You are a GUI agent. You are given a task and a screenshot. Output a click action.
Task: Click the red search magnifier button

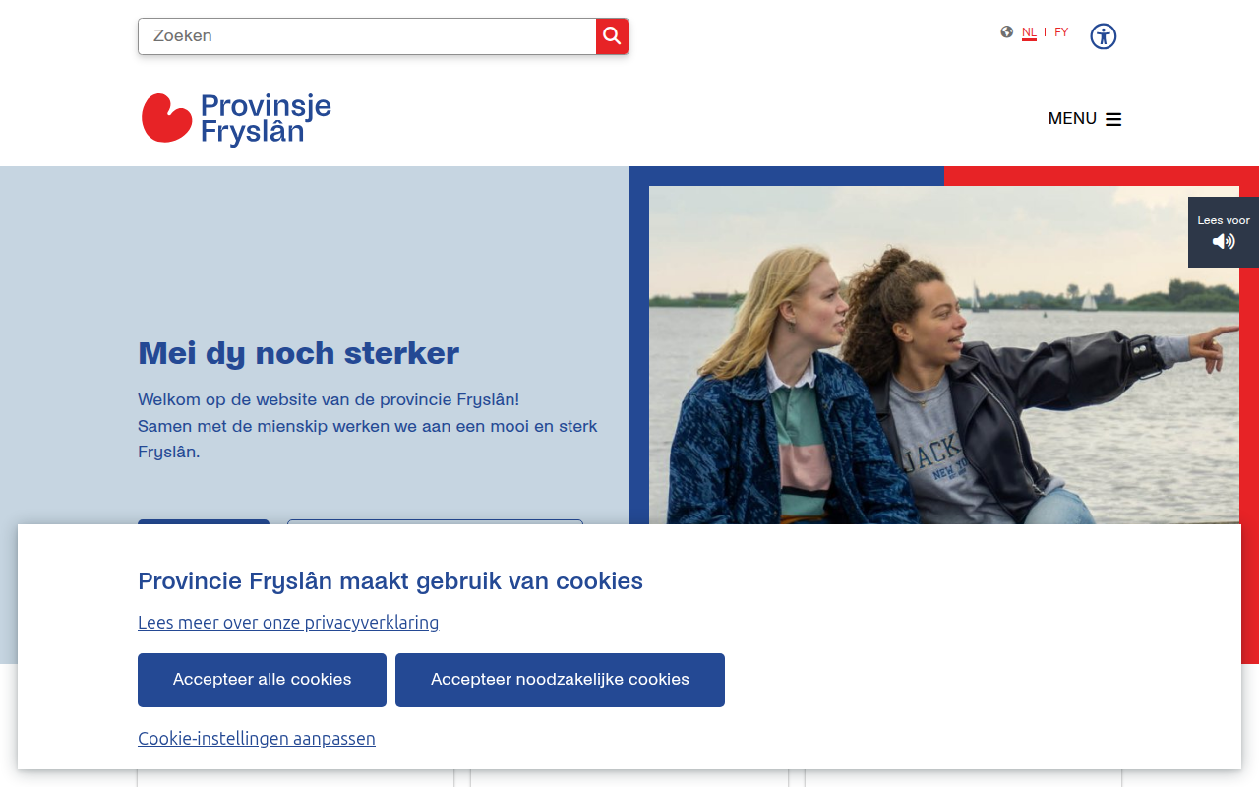(612, 36)
